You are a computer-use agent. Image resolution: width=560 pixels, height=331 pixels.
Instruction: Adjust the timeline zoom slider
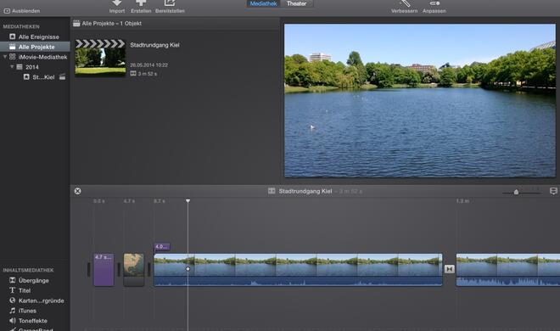pos(516,192)
